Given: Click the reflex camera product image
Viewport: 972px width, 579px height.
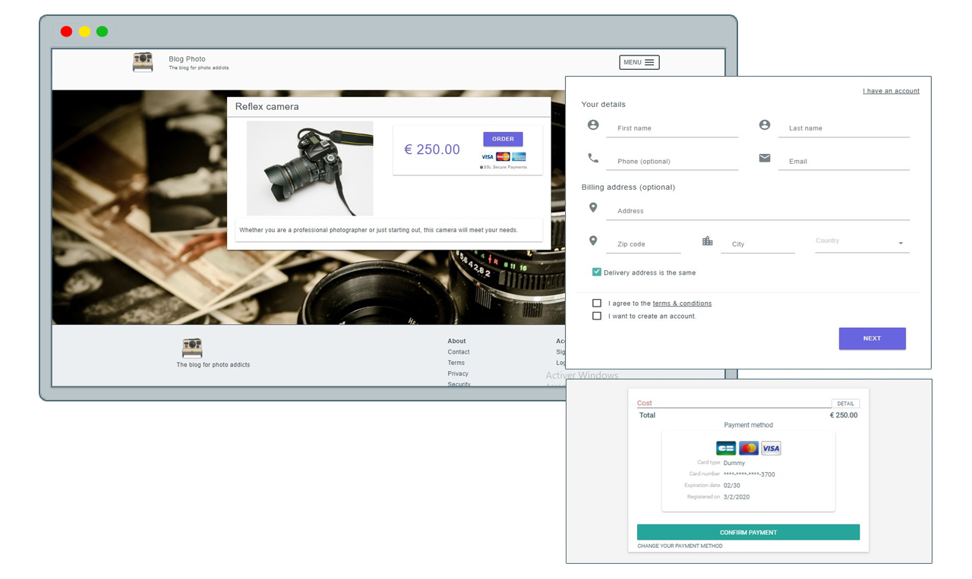Looking at the screenshot, I should click(310, 168).
